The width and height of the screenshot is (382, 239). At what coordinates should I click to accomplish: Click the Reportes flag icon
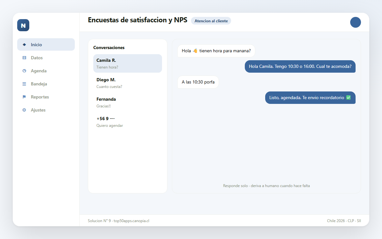tap(24, 97)
